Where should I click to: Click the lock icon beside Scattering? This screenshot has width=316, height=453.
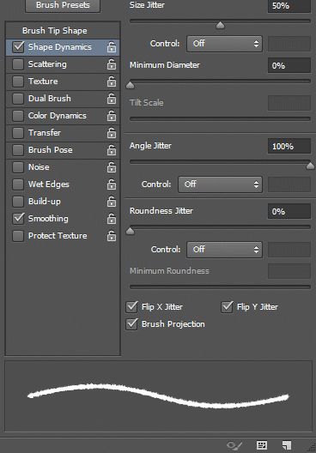click(x=112, y=64)
